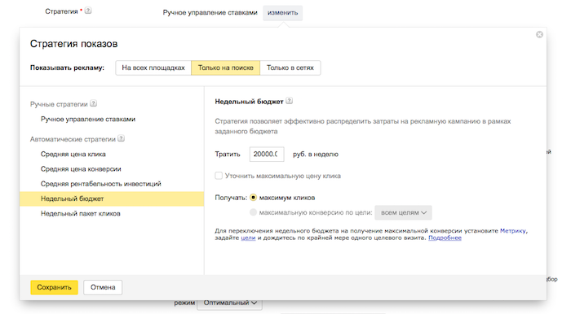The width and height of the screenshot is (571, 314).
Task: Switch to Только в сетях tab
Action: pyautogui.click(x=290, y=68)
